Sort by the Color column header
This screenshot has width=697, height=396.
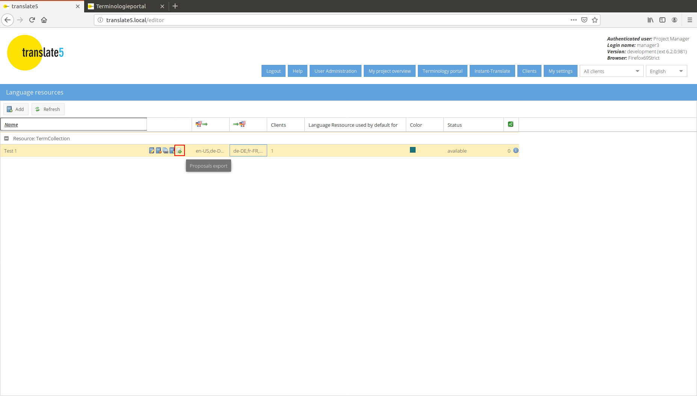click(x=425, y=125)
